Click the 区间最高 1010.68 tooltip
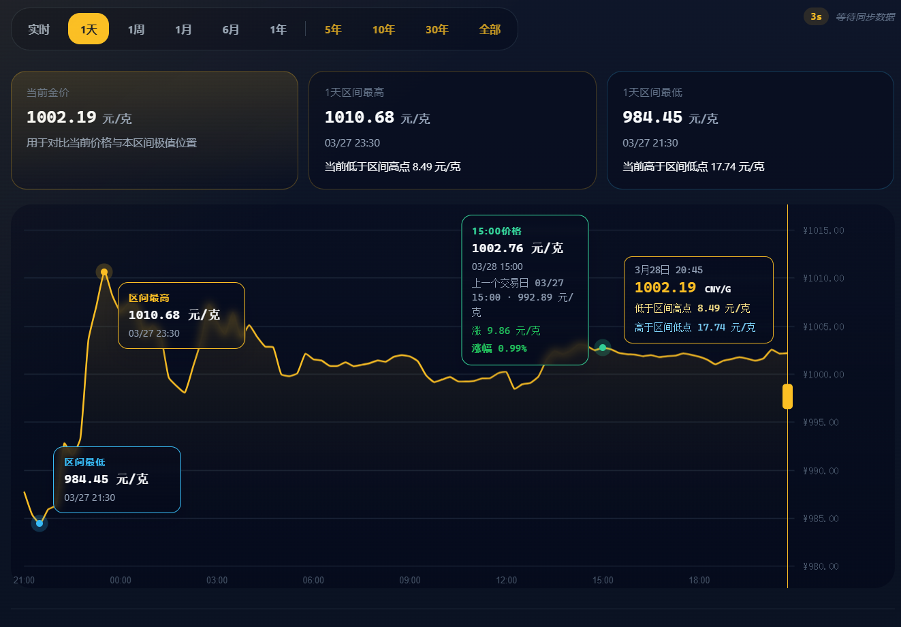 pos(181,315)
